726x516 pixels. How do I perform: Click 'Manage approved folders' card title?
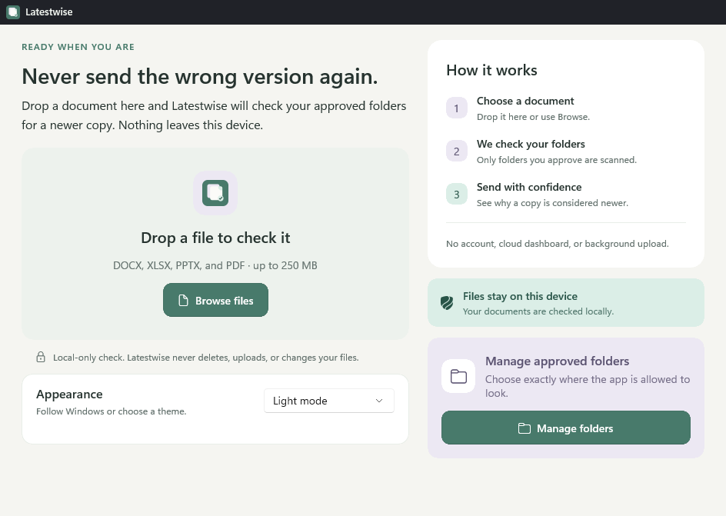557,361
